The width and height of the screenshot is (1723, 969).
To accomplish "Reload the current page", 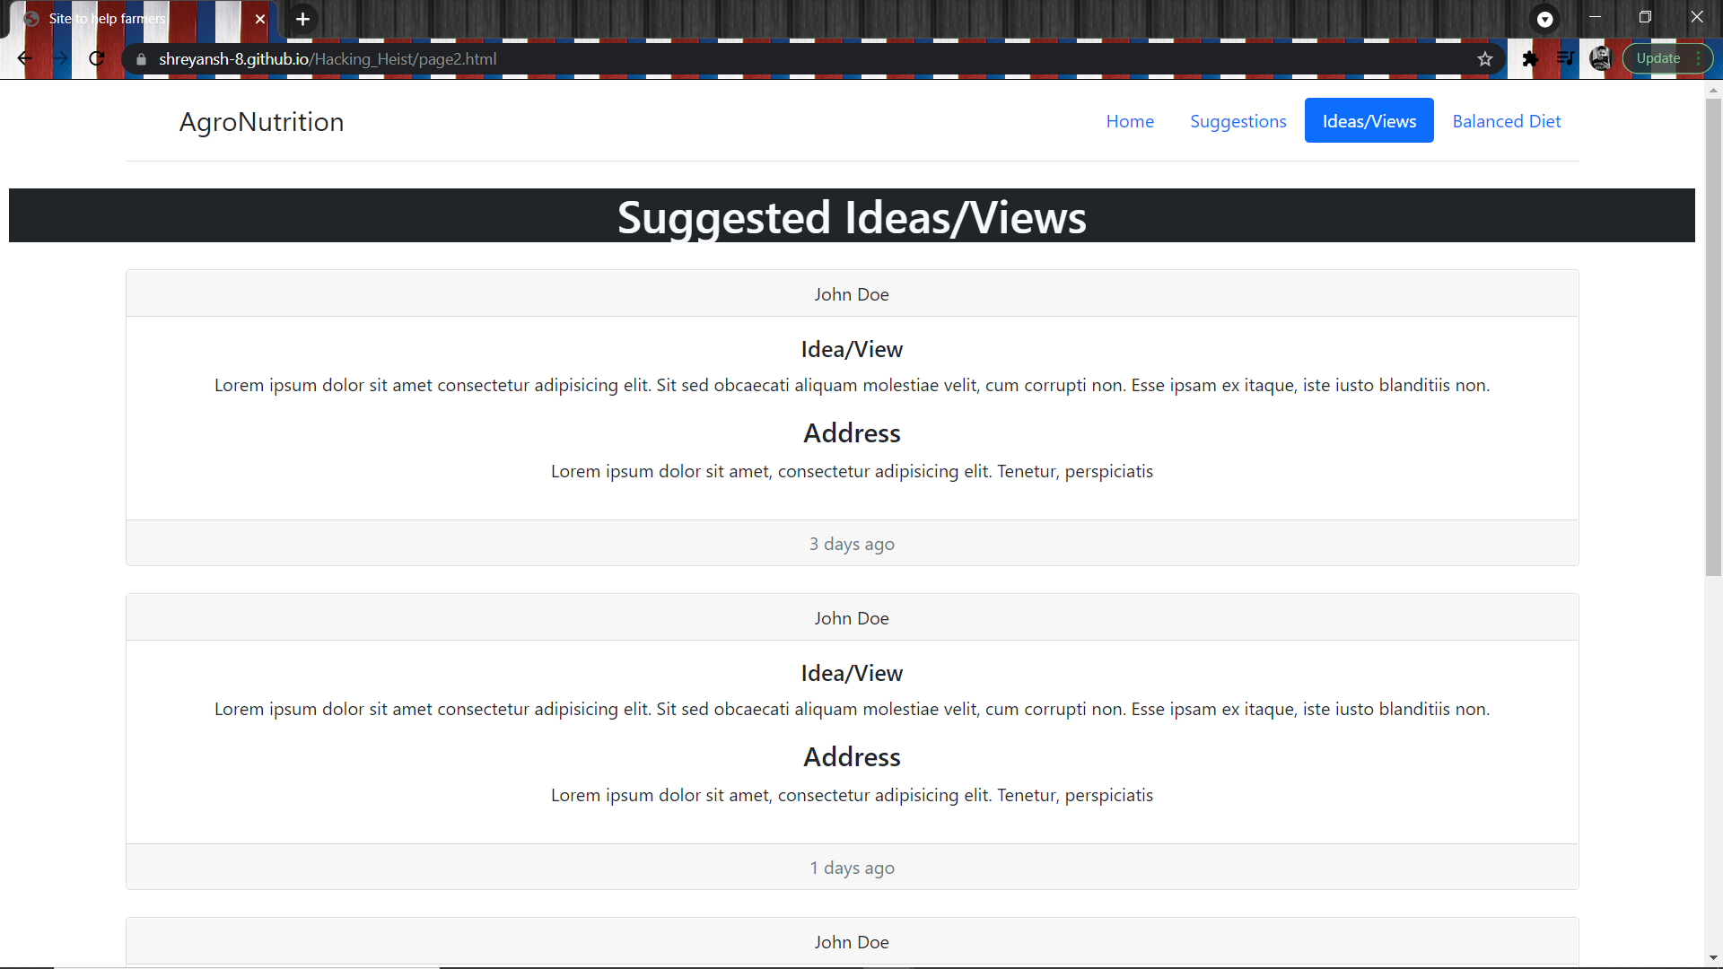I will [97, 59].
